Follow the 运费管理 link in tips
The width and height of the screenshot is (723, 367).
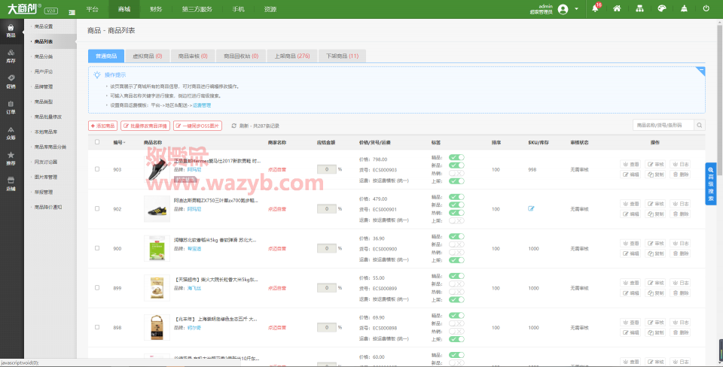202,105
